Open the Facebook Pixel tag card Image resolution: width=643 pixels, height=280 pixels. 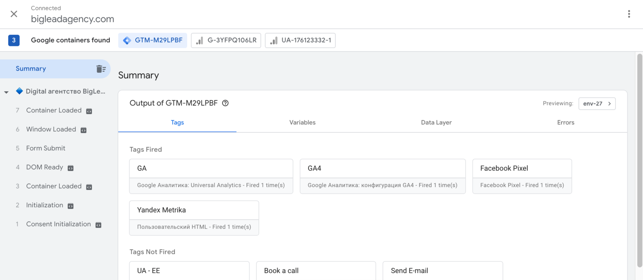tap(522, 176)
